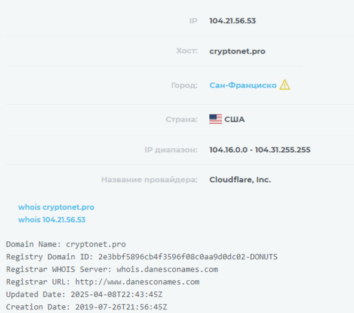Viewport: 354px width, 313px height.
Task: Open the Сан-Франциско city link
Action: point(243,85)
